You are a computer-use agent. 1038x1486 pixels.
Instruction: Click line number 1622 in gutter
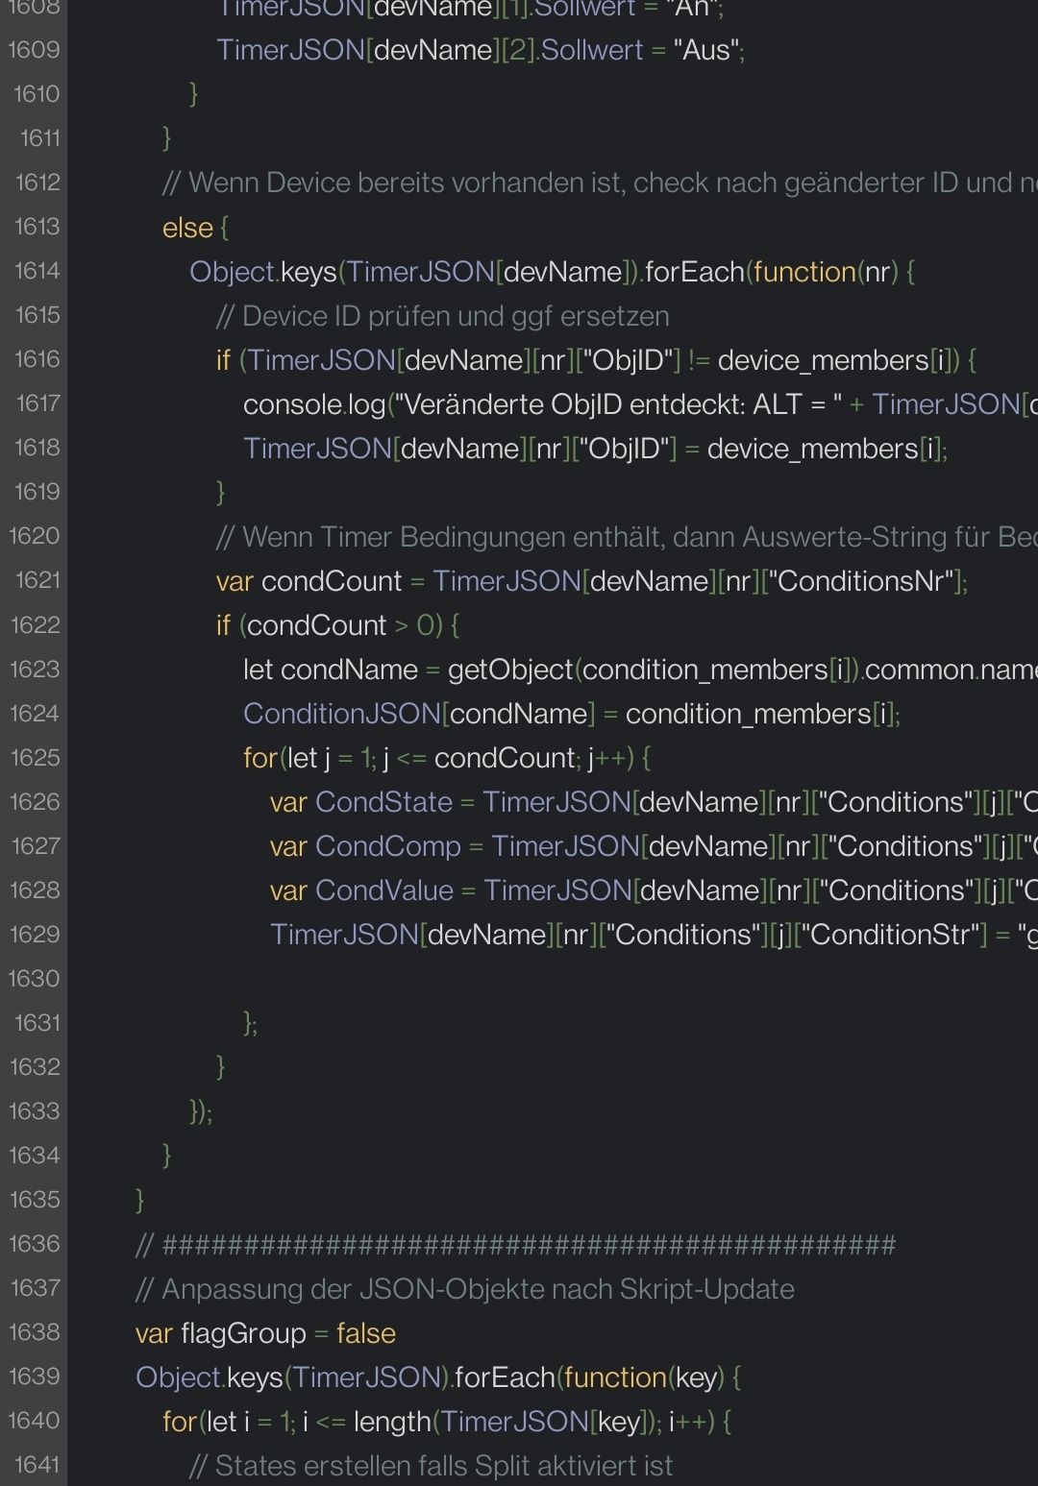pyautogui.click(x=36, y=625)
